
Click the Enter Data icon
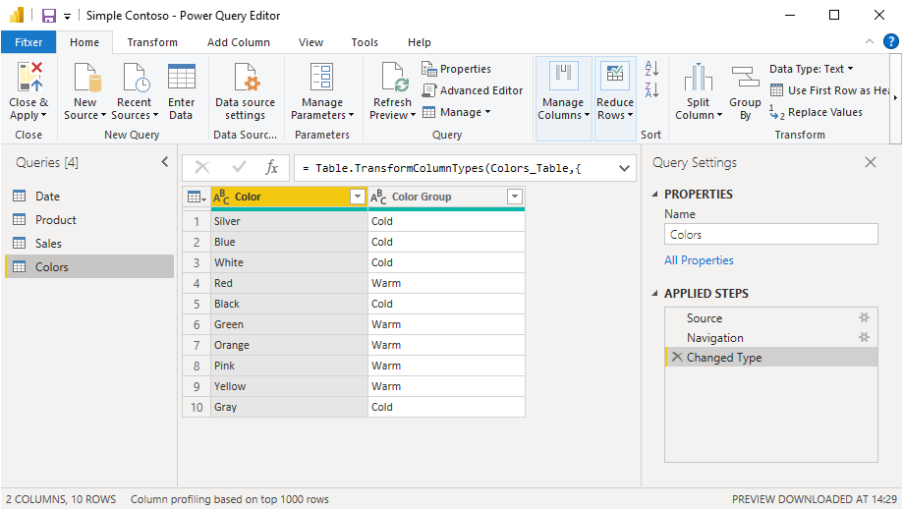[x=182, y=79]
